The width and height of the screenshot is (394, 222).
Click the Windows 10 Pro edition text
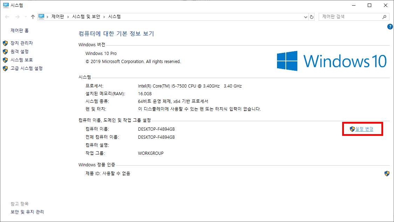point(101,54)
